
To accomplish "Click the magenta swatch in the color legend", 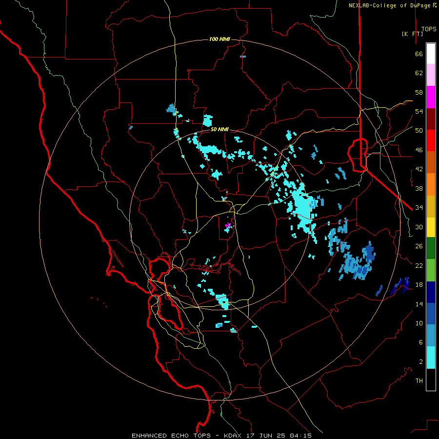I will point(431,97).
